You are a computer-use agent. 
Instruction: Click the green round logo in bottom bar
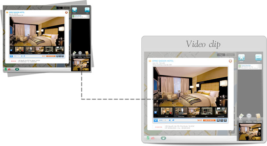[x=163, y=138]
